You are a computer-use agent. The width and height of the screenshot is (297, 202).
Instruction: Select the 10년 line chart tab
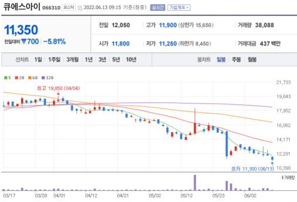point(131,59)
